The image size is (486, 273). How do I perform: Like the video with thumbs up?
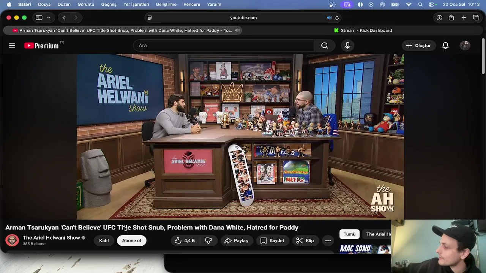[x=185, y=240]
